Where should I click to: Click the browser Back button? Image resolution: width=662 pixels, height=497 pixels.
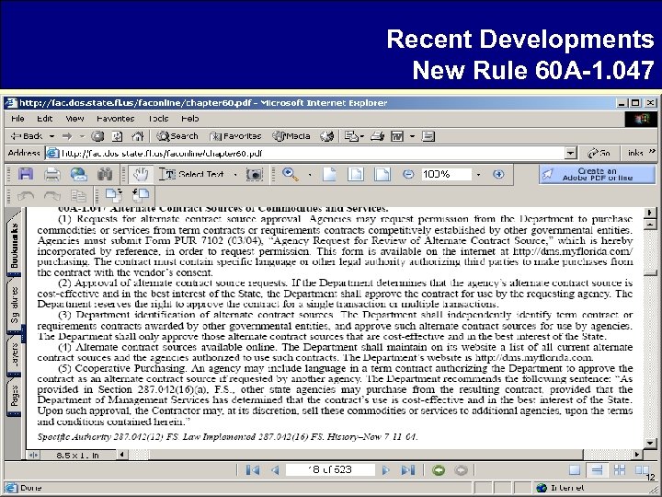[x=27, y=136]
